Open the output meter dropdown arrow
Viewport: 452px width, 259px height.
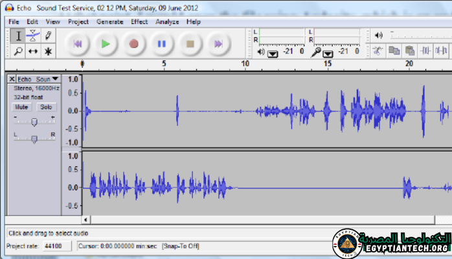(273, 53)
